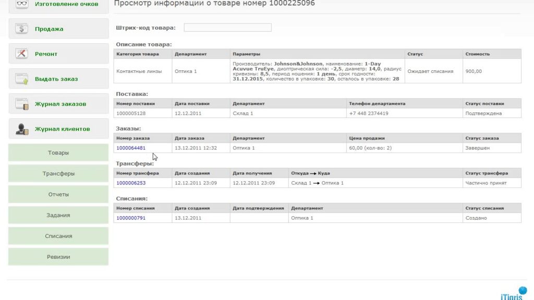Click the Штрих-код товара input field

(227, 28)
